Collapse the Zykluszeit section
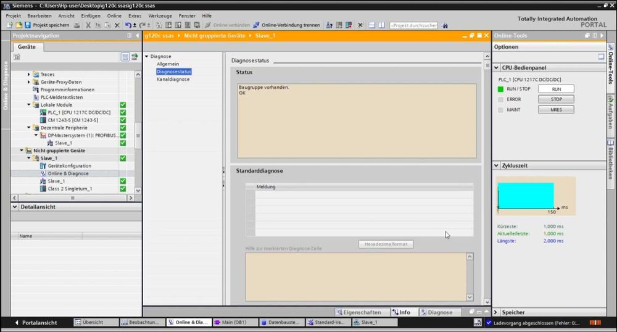 click(496, 165)
